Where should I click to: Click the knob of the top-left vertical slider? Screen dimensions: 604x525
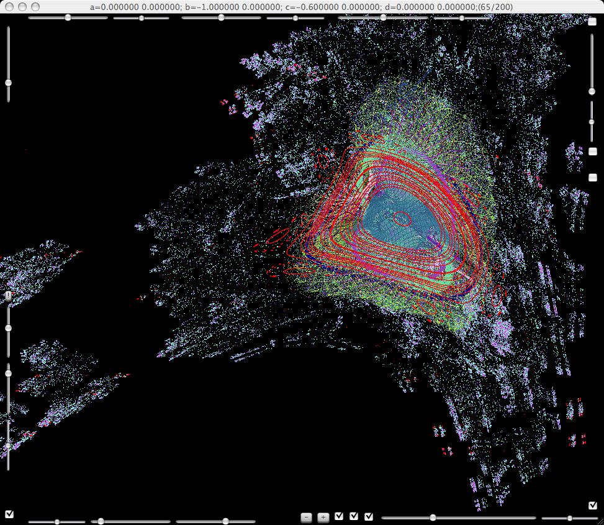8,83
